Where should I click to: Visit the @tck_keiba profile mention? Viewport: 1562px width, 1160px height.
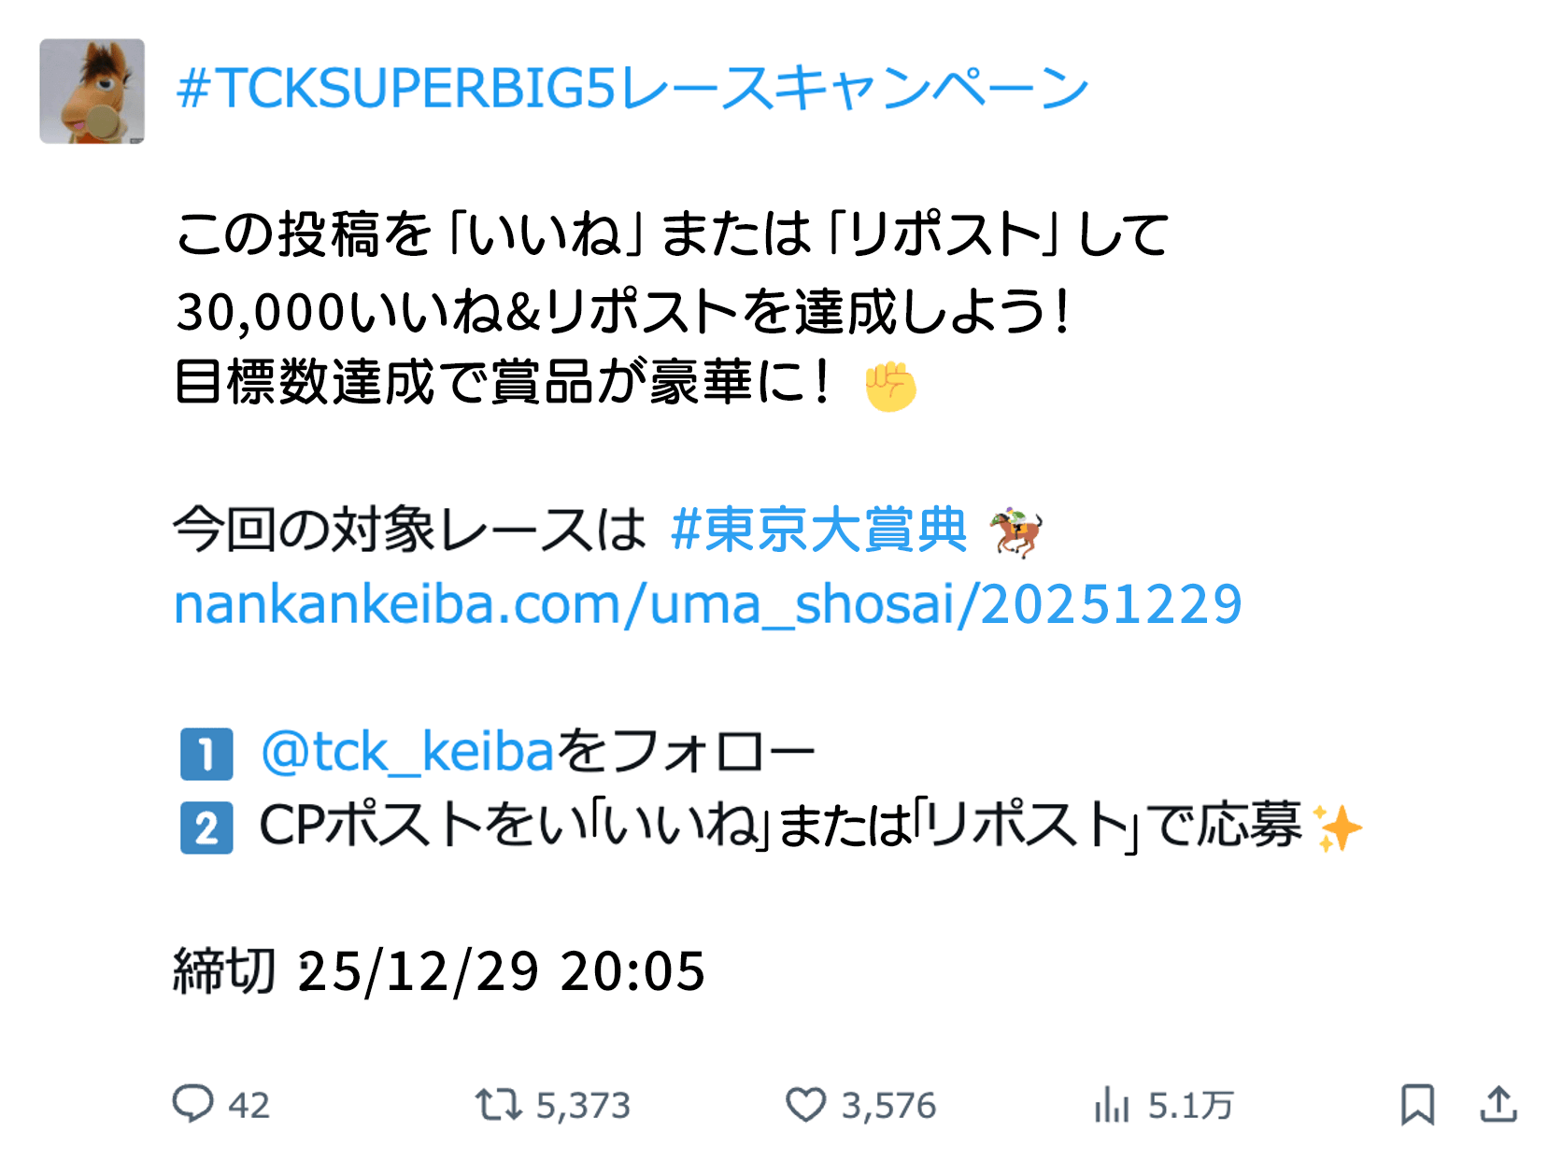(x=408, y=752)
